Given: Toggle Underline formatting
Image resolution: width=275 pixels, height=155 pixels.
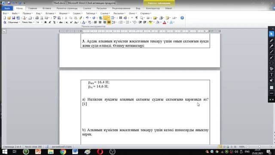Looking at the screenshot, I should (x=54, y=22).
